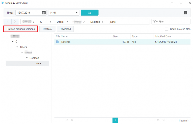Collapse the Desktop folder in tree
This screenshot has width=194, height=125.
27,58
